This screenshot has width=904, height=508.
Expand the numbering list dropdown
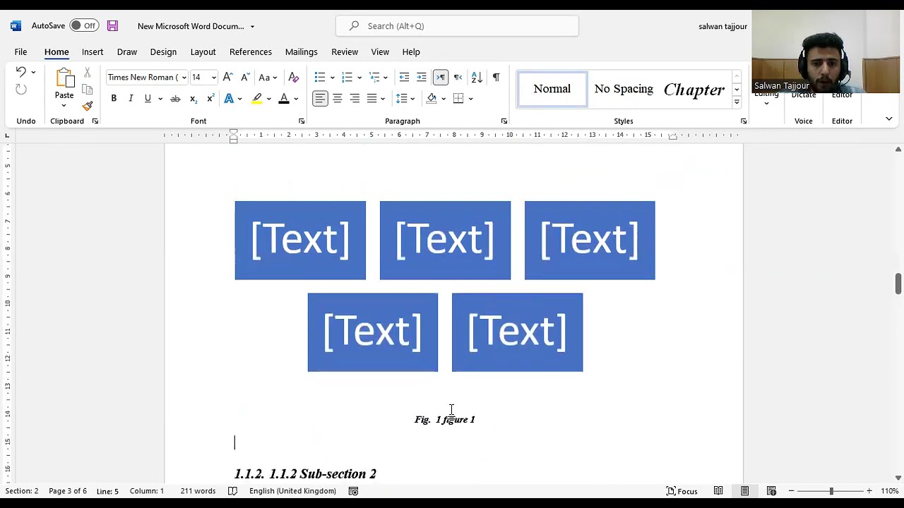[359, 78]
